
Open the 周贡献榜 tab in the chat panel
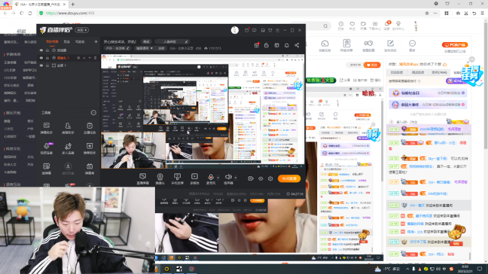click(x=418, y=72)
